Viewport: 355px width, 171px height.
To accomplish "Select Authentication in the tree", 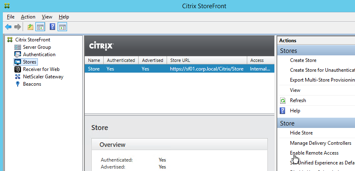I will 39,55.
